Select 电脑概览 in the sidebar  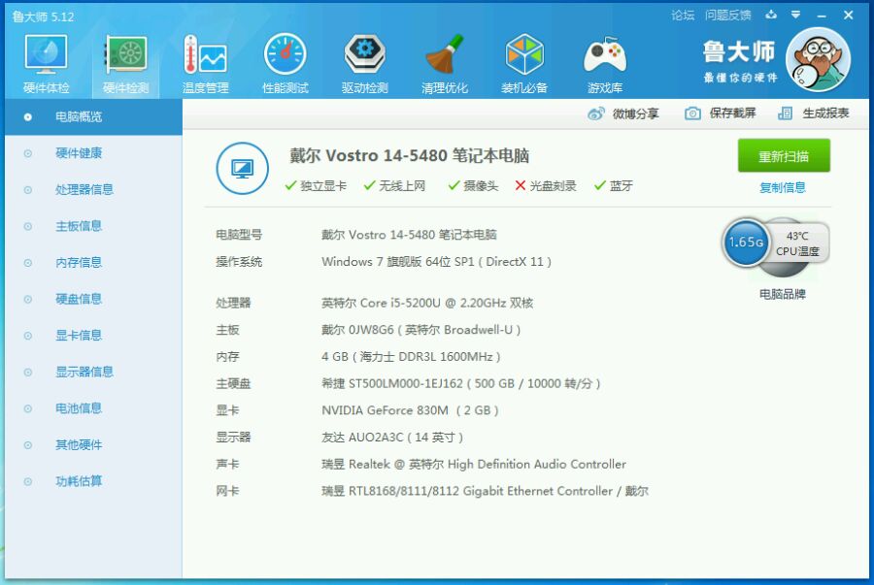pos(93,116)
